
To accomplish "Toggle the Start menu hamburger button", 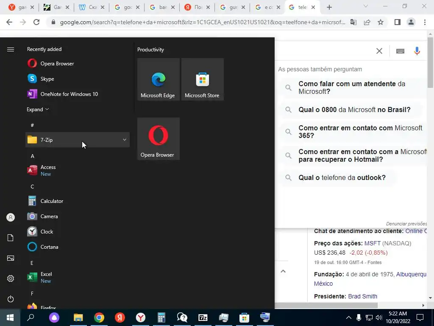I will [11, 49].
